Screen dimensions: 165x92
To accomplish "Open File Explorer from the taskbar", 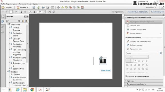I will coord(25,90).
